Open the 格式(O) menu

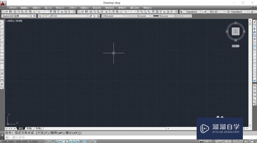[60, 8]
